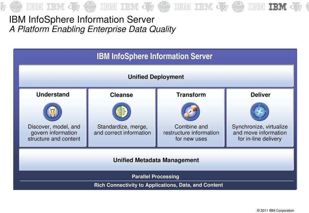Click the Cleanse heading
This screenshot has width=309, height=213.
pos(121,95)
